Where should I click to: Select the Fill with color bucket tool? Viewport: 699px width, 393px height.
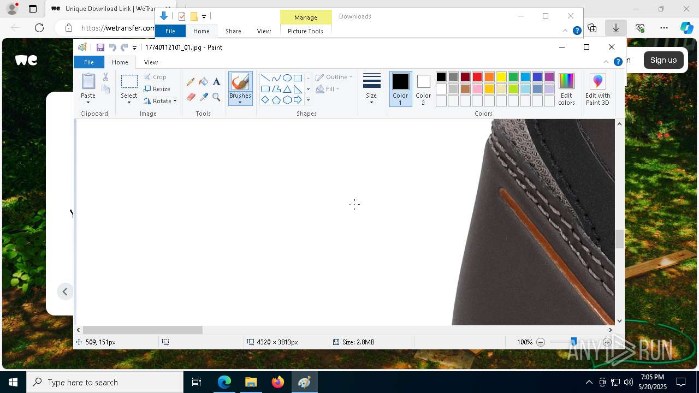pos(204,82)
